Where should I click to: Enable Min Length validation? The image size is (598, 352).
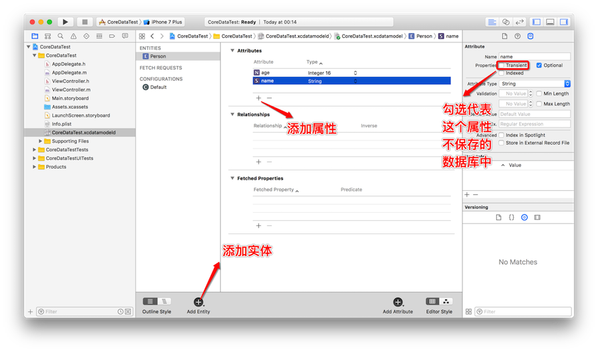point(539,93)
